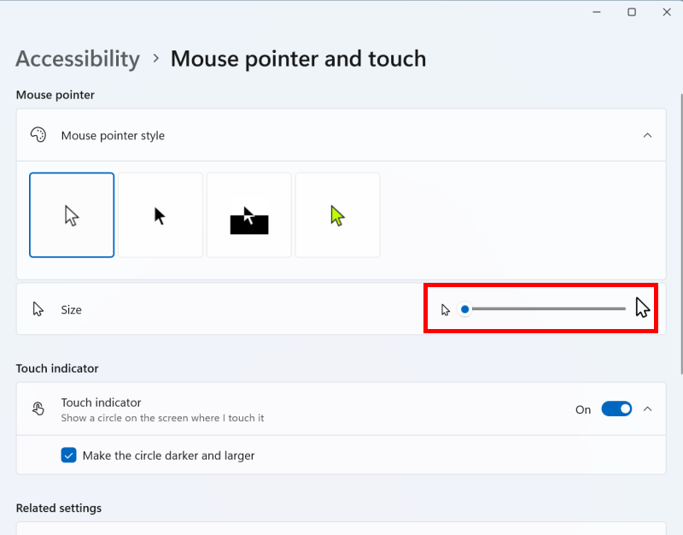The width and height of the screenshot is (683, 535).
Task: Maximize the Settings window
Action: coord(632,12)
